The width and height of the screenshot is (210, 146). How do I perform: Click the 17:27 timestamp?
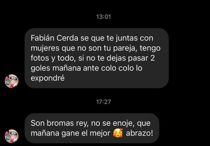click(x=103, y=102)
